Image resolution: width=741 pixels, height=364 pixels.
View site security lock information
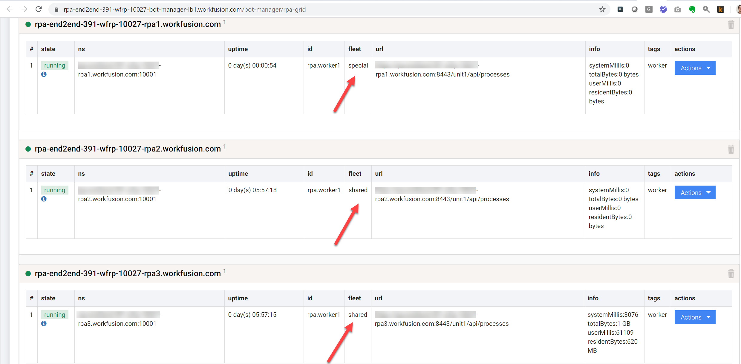[x=56, y=10]
